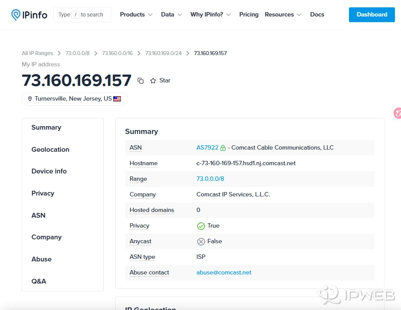The height and width of the screenshot is (310, 401).
Task: Switch to the Geolocation section
Action: click(x=50, y=149)
